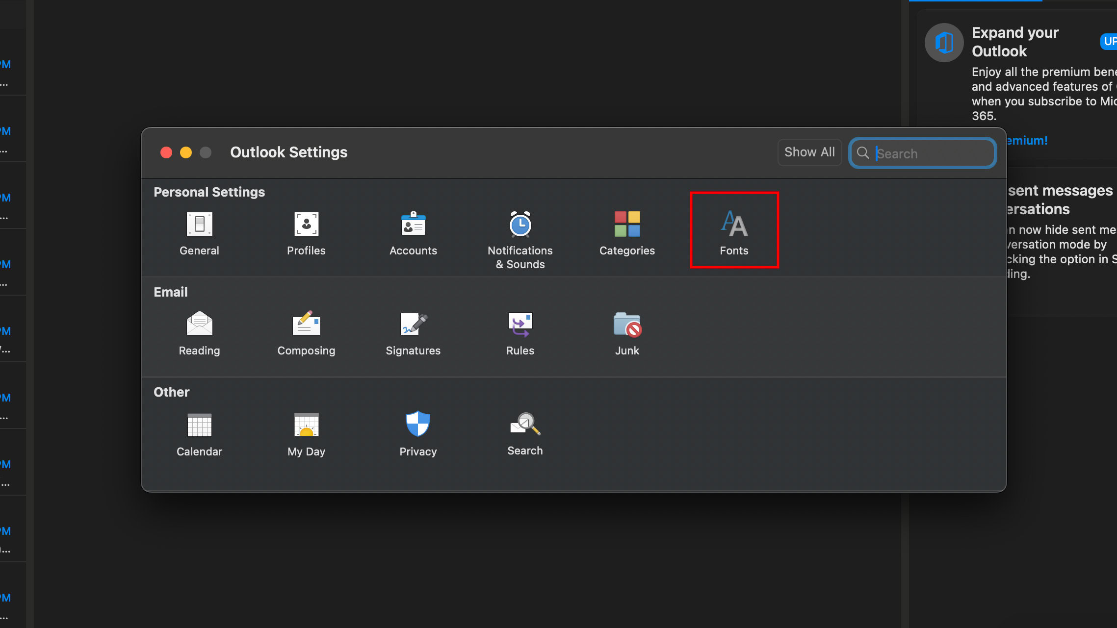The height and width of the screenshot is (628, 1117).
Task: Close the Outlook Settings window
Action: (x=166, y=152)
